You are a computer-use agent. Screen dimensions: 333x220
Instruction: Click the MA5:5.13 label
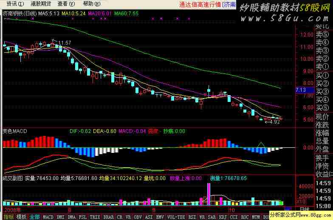coord(49,14)
